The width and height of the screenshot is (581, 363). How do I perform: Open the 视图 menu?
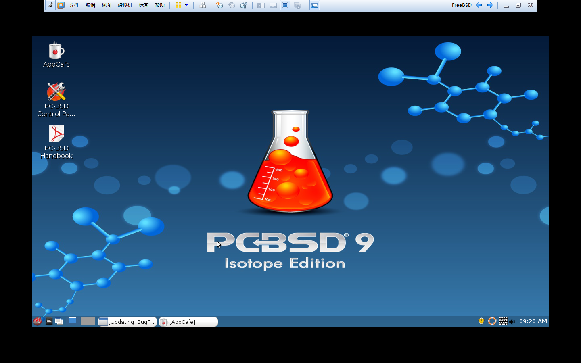pos(107,5)
